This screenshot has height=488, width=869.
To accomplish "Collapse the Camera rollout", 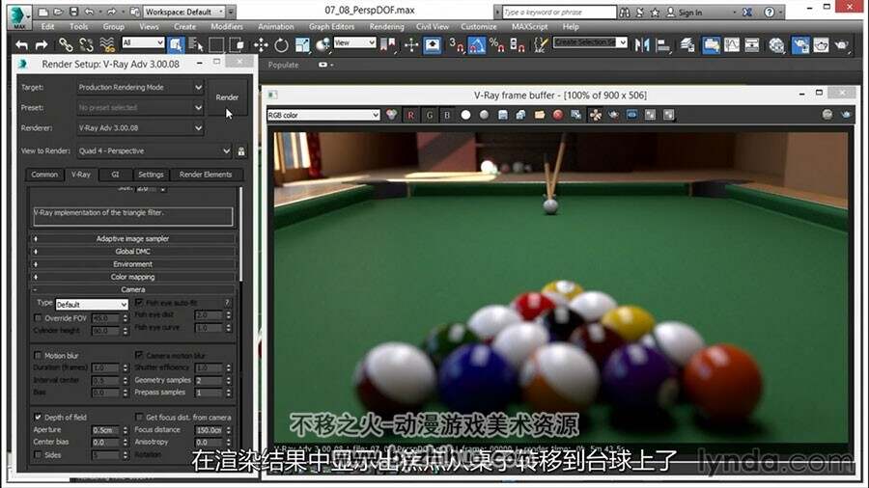I will 132,289.
